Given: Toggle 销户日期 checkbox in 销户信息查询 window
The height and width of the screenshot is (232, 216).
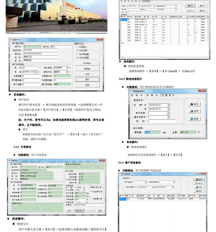Looking at the screenshot, I should coord(125,187).
